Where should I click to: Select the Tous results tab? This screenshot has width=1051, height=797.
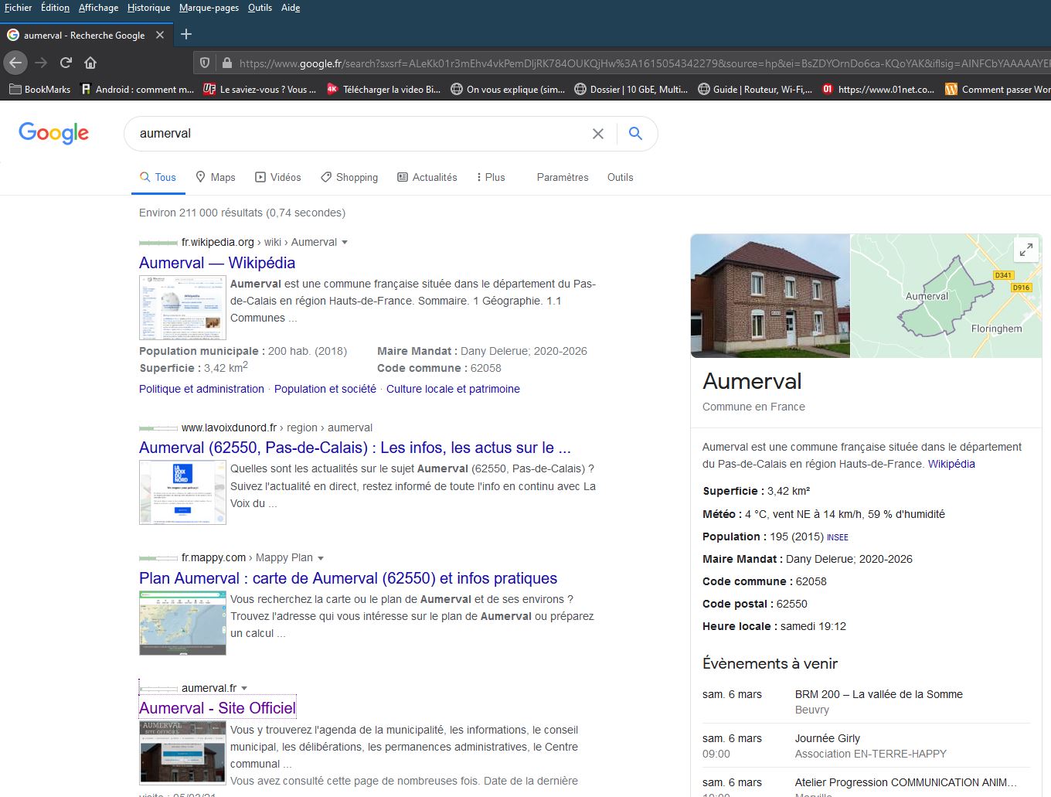[x=158, y=177]
